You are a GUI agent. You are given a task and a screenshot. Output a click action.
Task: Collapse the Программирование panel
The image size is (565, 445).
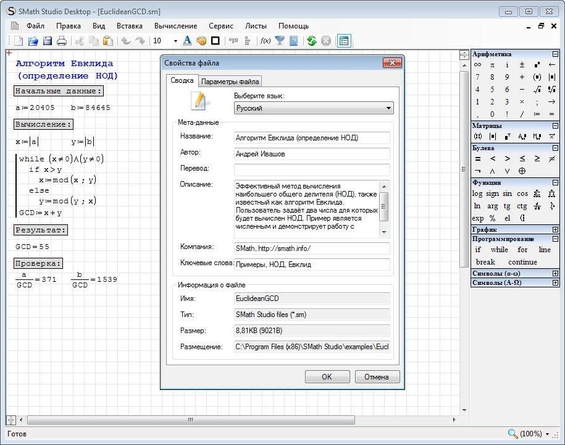coord(555,239)
